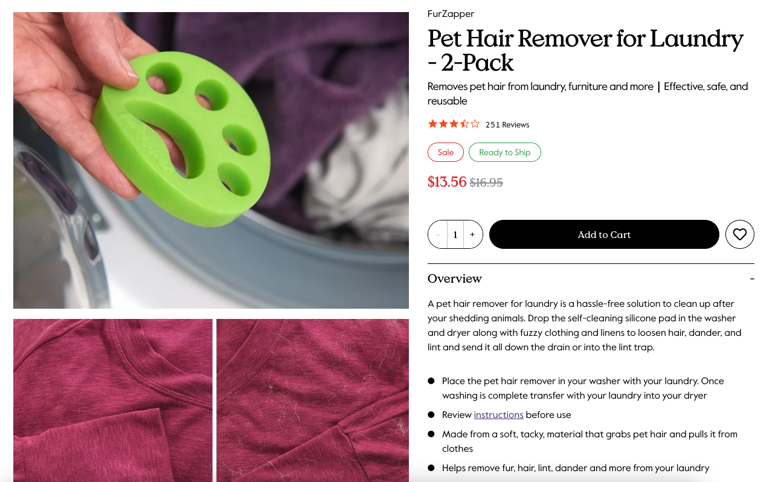
Task: Click the FurZapper brand name
Action: pyautogui.click(x=451, y=14)
